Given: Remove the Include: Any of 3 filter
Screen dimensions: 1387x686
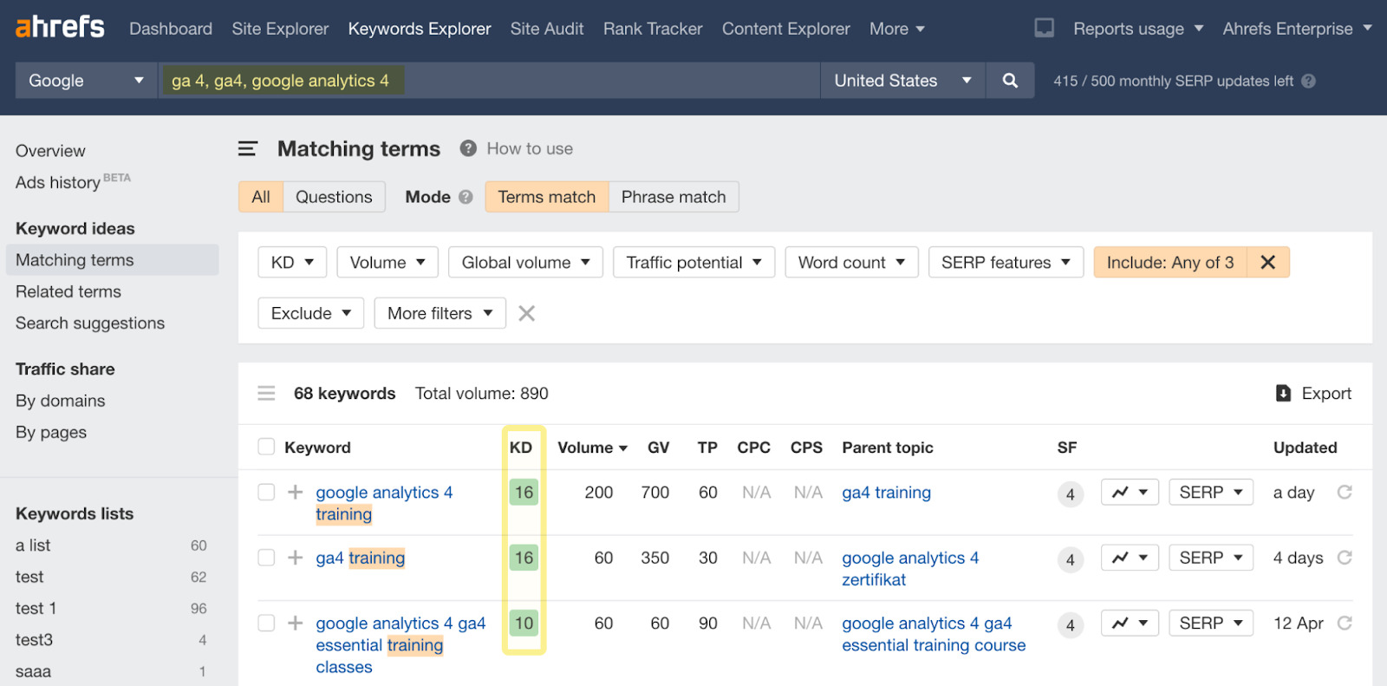Looking at the screenshot, I should [1267, 262].
